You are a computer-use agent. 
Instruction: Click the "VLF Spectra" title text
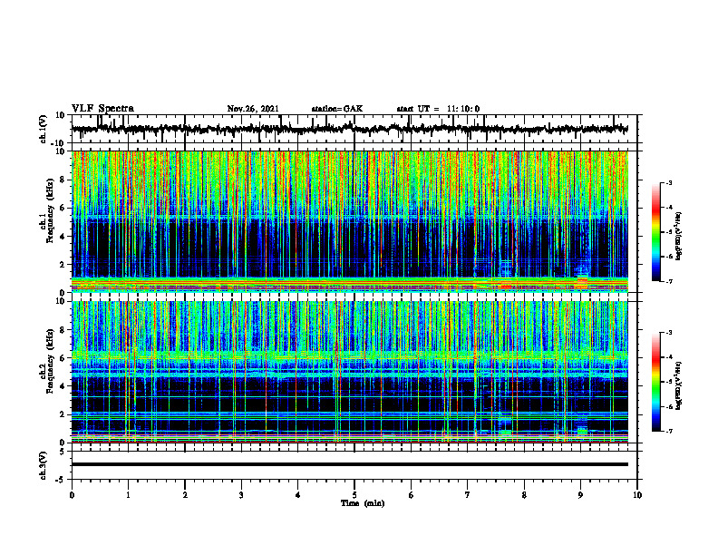click(x=102, y=109)
